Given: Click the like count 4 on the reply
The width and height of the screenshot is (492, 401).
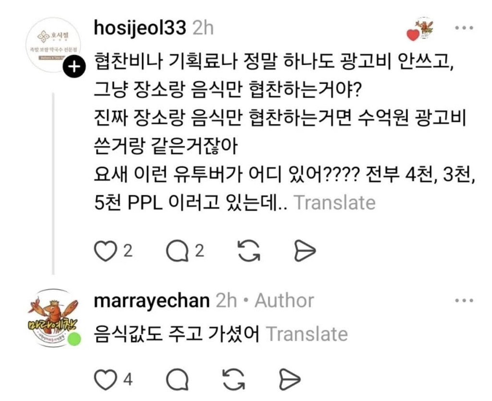Looking at the screenshot, I should pyautogui.click(x=128, y=380).
